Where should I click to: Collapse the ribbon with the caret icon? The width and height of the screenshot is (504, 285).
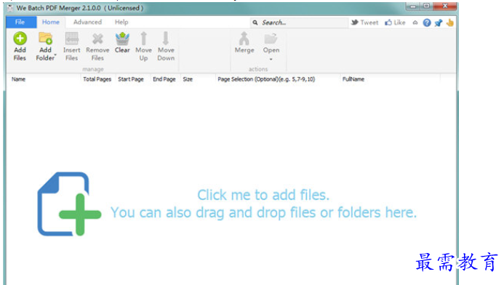(415, 23)
